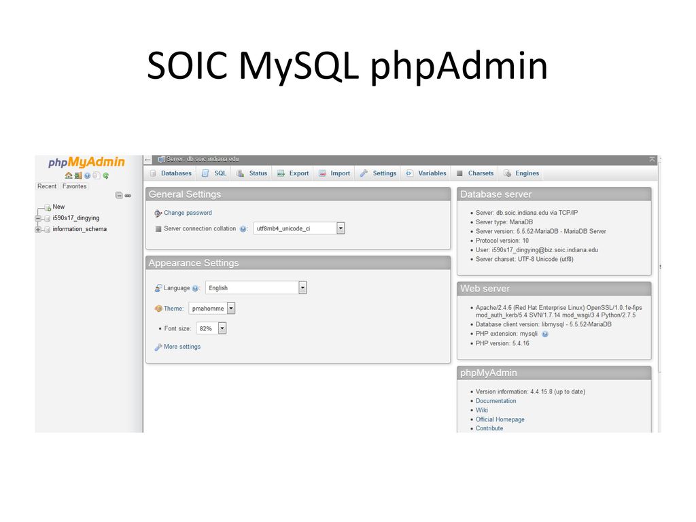Click help icon beside Server connection collation

point(243,229)
